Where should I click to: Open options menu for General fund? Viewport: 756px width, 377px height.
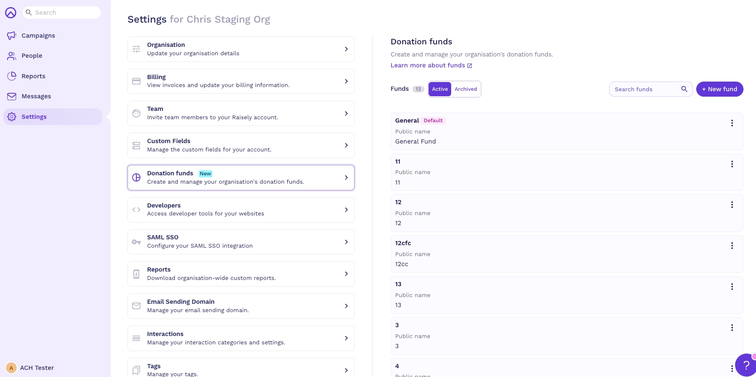[x=732, y=123]
